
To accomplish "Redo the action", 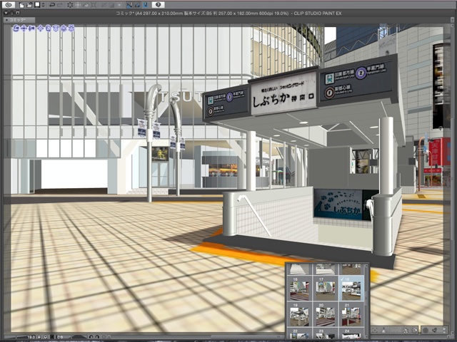I will pyautogui.click(x=60, y=5).
